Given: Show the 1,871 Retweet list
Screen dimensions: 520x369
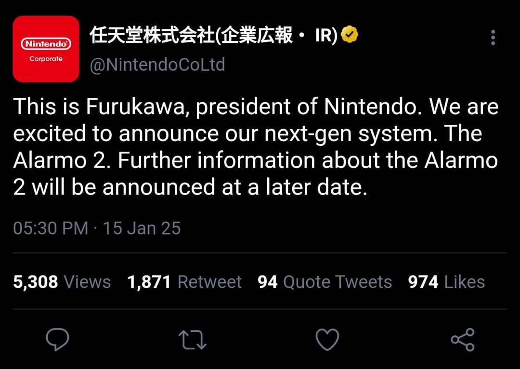Looking at the screenshot, I should click(184, 282).
